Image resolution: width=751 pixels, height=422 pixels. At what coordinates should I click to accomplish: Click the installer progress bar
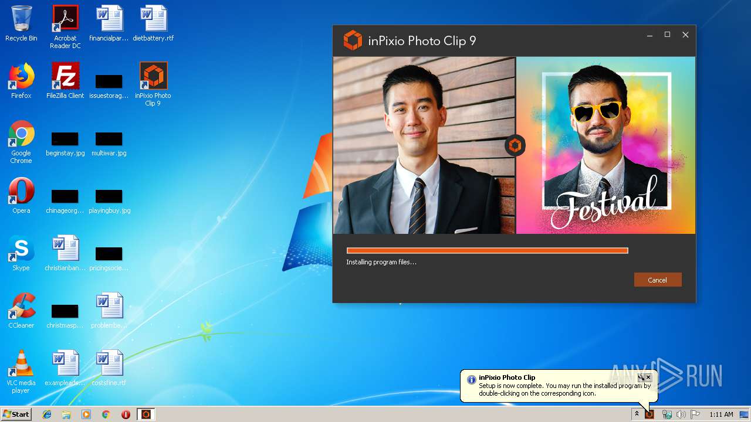pyautogui.click(x=488, y=250)
